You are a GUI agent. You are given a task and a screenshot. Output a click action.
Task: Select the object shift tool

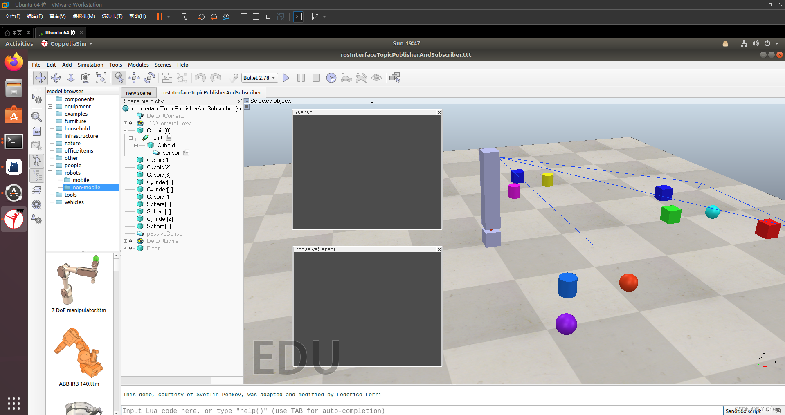click(x=134, y=78)
